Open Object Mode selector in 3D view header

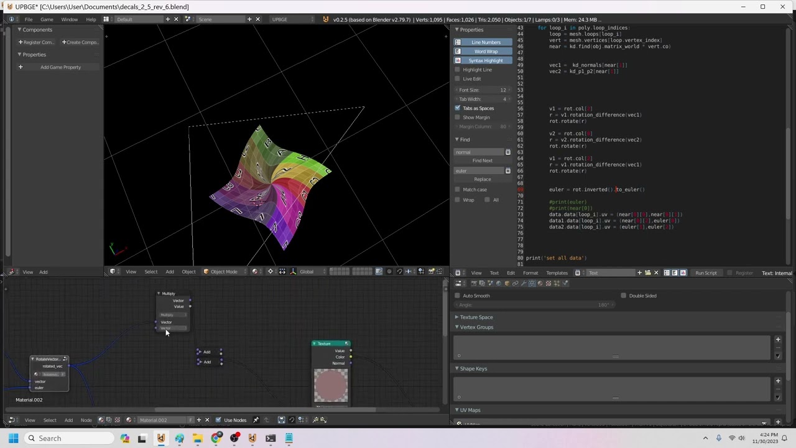pyautogui.click(x=224, y=271)
